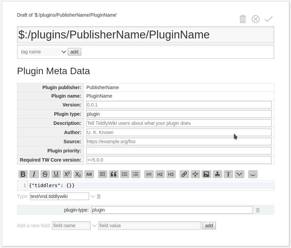The width and height of the screenshot is (291, 248).
Task: Apply italic formatting
Action: (x=34, y=174)
